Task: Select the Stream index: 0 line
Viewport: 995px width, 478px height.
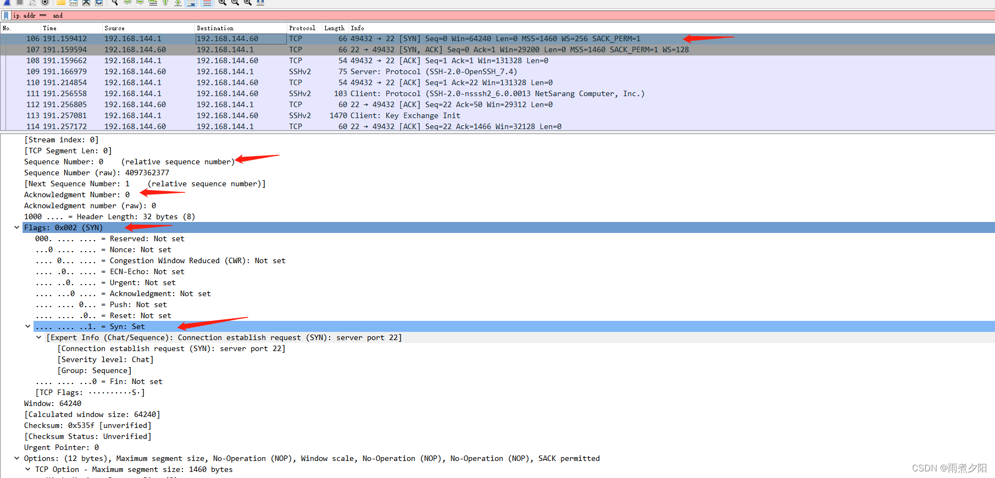Action: 62,140
